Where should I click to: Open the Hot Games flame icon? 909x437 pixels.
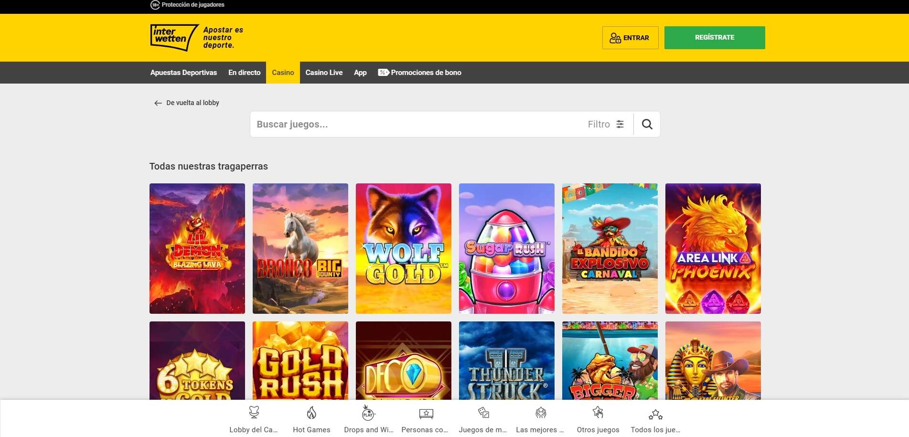pyautogui.click(x=311, y=412)
